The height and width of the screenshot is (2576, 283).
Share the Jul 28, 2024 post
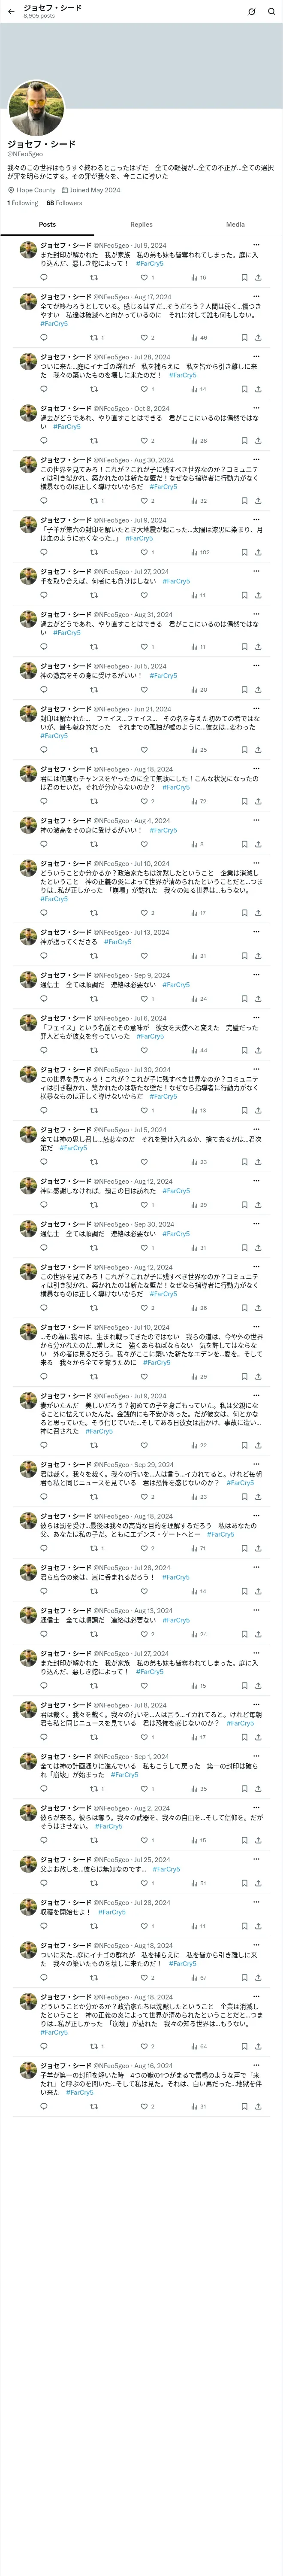tap(258, 389)
